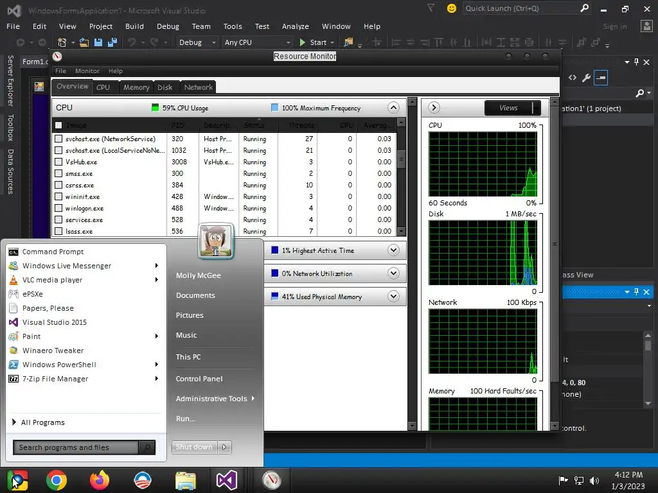Open Run... from Start menu

click(186, 419)
